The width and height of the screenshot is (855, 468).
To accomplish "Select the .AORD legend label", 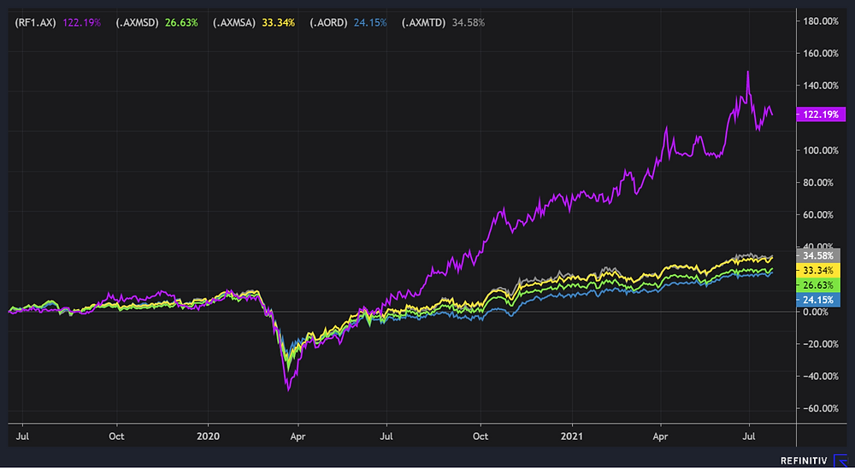I will pyautogui.click(x=330, y=22).
